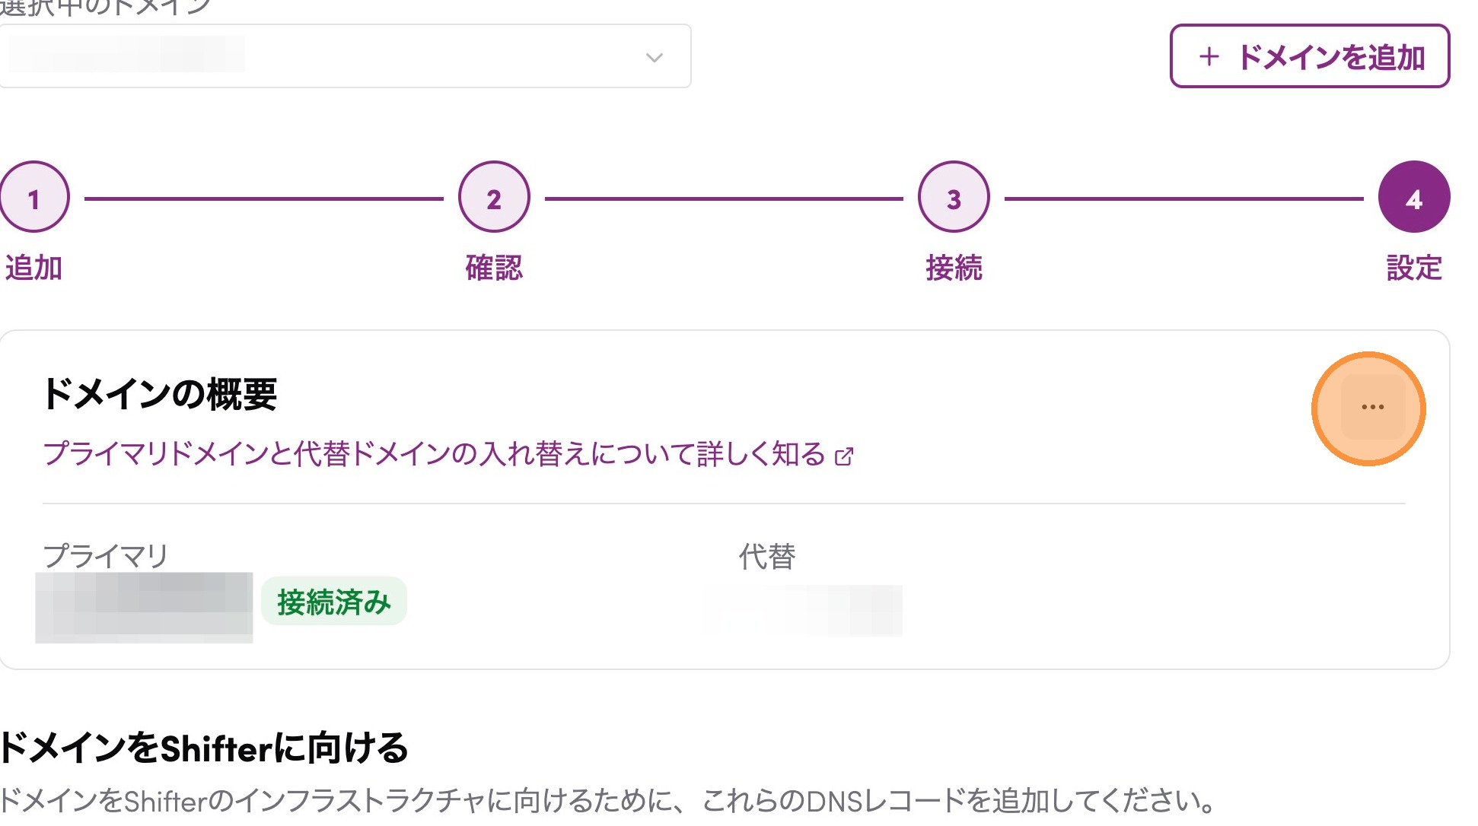Image resolution: width=1478 pixels, height=826 pixels.
Task: Click the ドメインをShifterに向ける heading
Action: [x=204, y=748]
